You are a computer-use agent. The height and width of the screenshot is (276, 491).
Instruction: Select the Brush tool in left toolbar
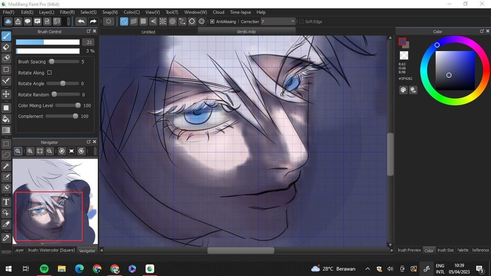coord(6,36)
